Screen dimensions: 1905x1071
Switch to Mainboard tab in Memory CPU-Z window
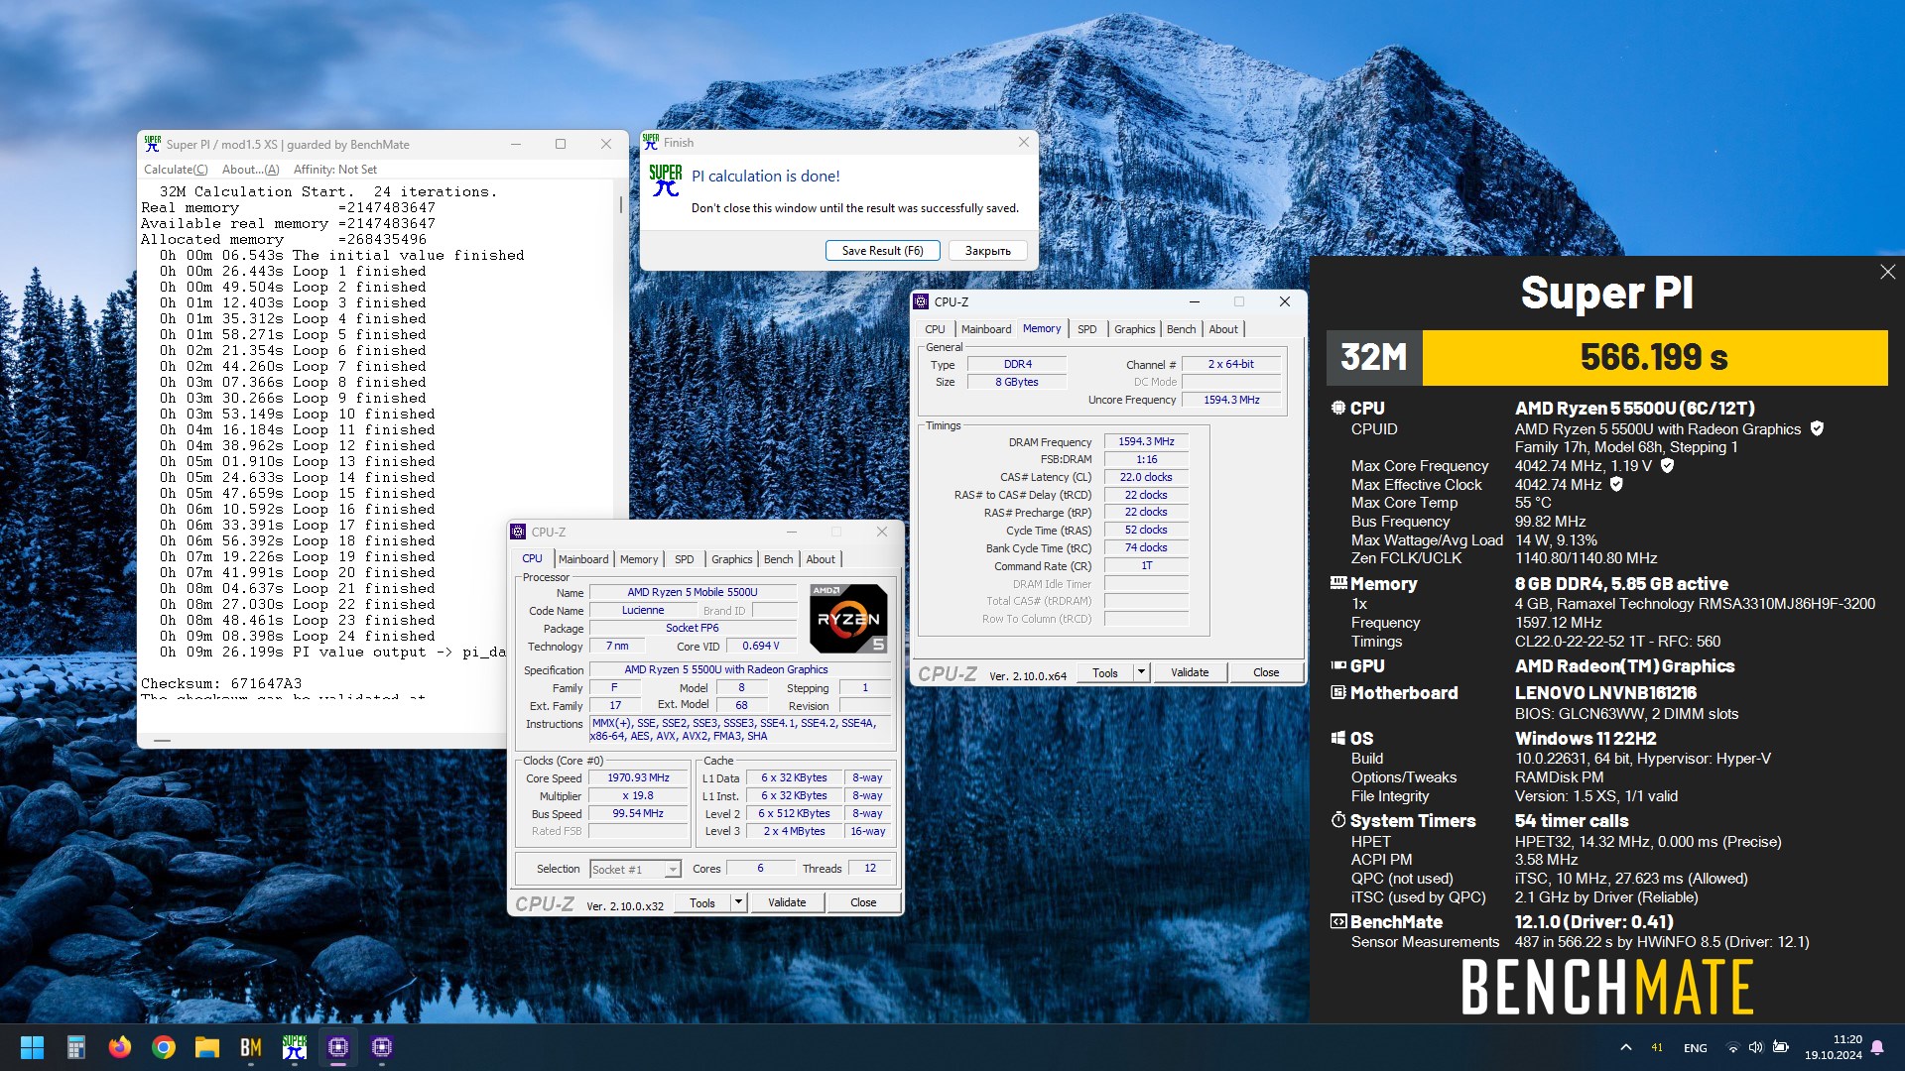[x=985, y=329]
